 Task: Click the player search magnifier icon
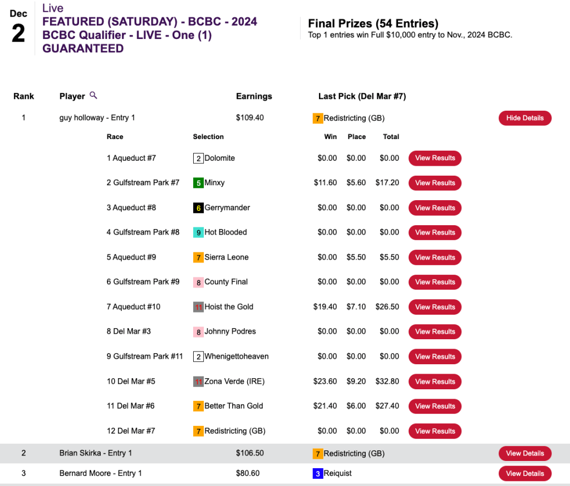click(x=94, y=96)
